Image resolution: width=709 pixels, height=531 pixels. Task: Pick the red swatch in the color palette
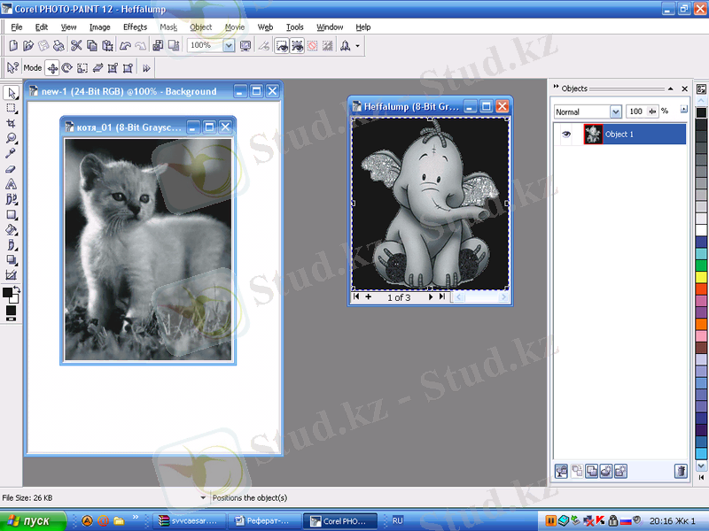pyautogui.click(x=701, y=289)
